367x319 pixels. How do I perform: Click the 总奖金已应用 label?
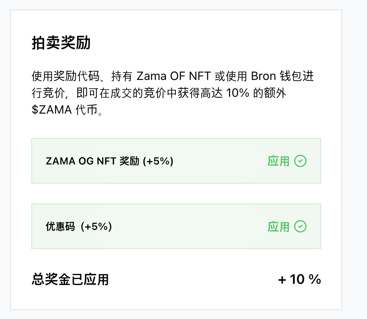[x=70, y=280]
